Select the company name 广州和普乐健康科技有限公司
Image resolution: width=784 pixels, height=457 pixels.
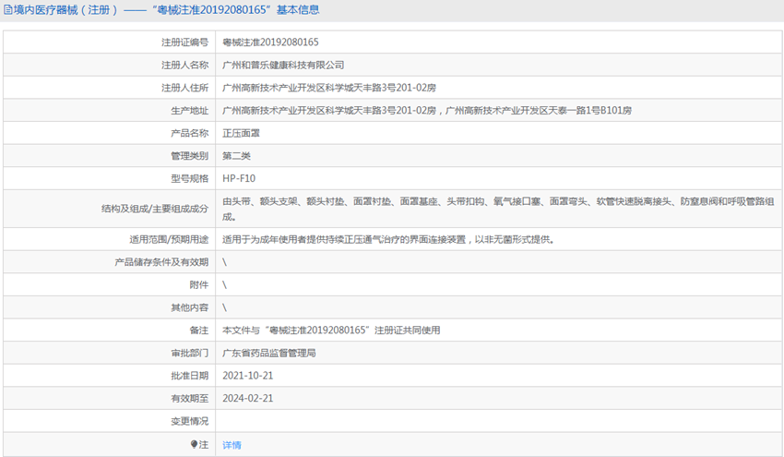pos(283,65)
